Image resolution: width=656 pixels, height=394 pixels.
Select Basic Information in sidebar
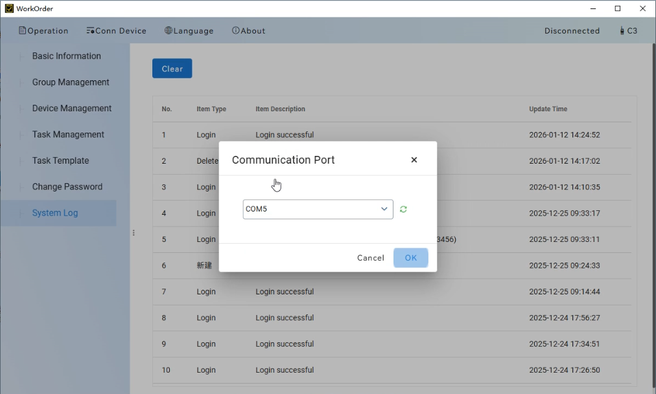(x=66, y=56)
